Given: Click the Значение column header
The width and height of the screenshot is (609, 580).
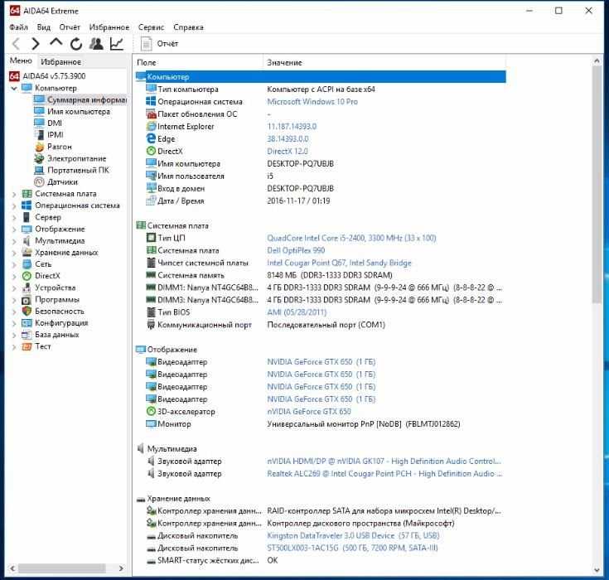Looking at the screenshot, I should pos(384,62).
